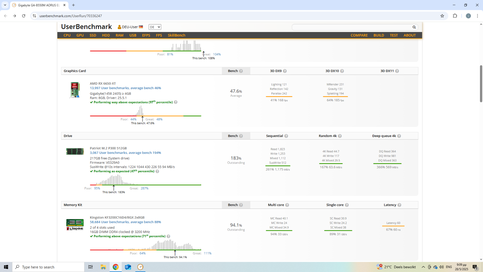Click help icon next to 3D DX9
Image resolution: width=483 pixels, height=272 pixels.
285,71
